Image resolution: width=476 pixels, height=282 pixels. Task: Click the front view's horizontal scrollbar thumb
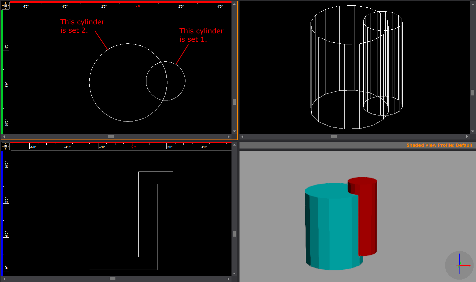click(112, 279)
